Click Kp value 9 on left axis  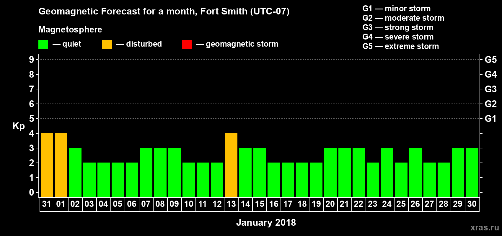pyautogui.click(x=32, y=60)
